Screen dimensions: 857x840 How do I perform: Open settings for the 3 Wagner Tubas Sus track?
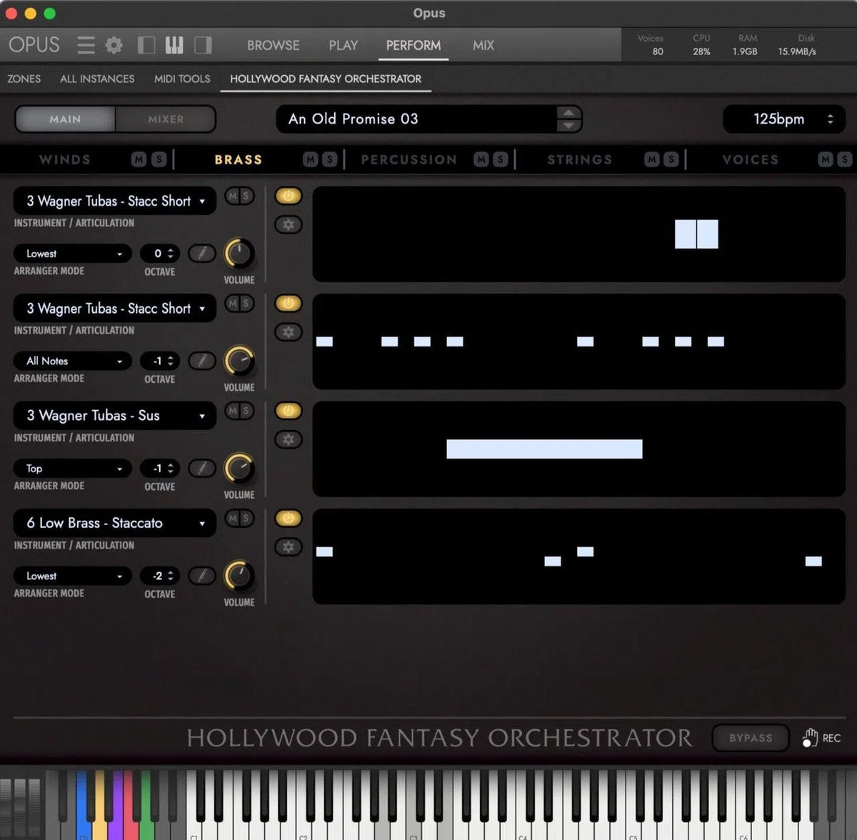pos(289,439)
